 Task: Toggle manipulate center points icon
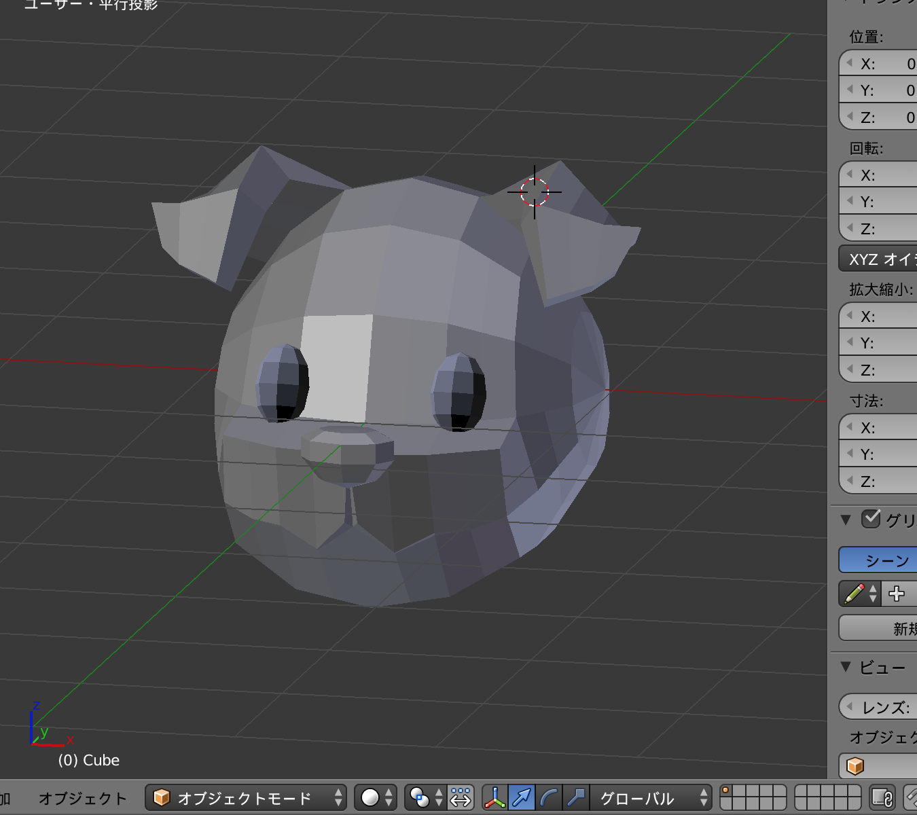click(461, 797)
